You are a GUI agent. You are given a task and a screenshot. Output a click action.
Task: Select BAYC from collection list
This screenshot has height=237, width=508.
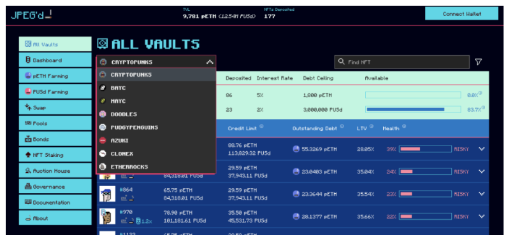[x=156, y=88]
